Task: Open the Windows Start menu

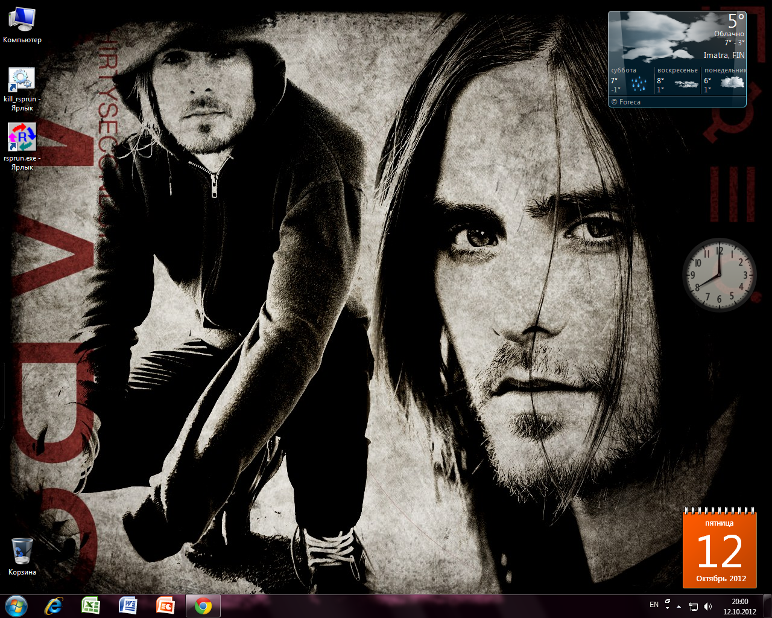Action: [x=16, y=606]
